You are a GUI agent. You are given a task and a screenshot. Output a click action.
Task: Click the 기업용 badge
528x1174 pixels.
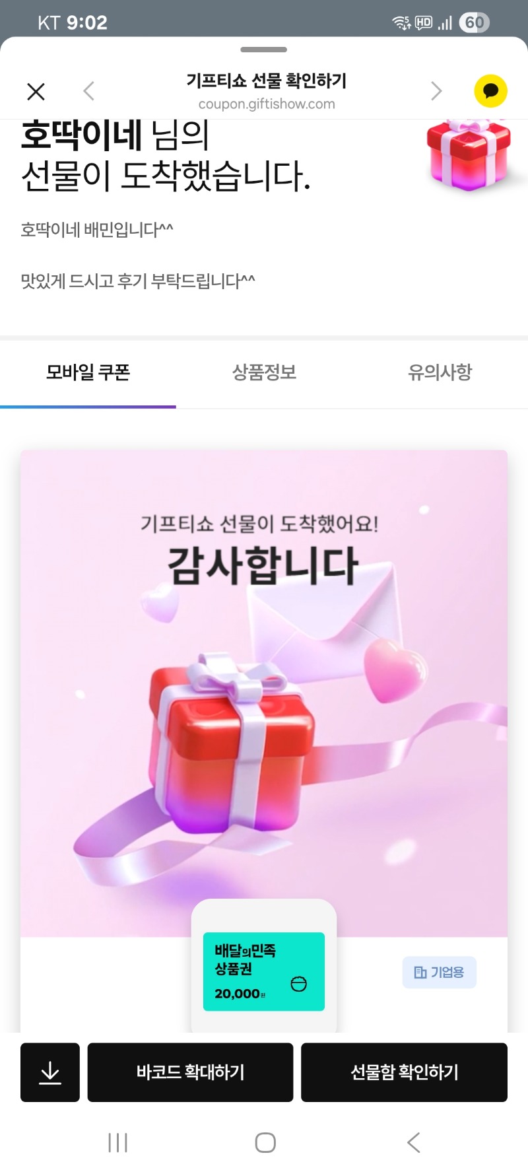pos(440,973)
